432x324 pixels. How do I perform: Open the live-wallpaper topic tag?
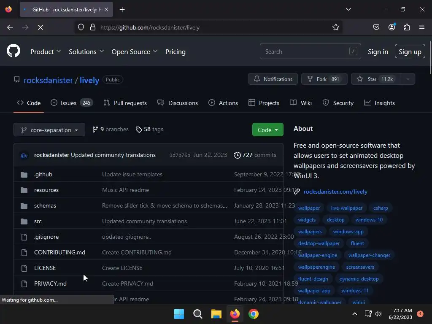click(347, 208)
